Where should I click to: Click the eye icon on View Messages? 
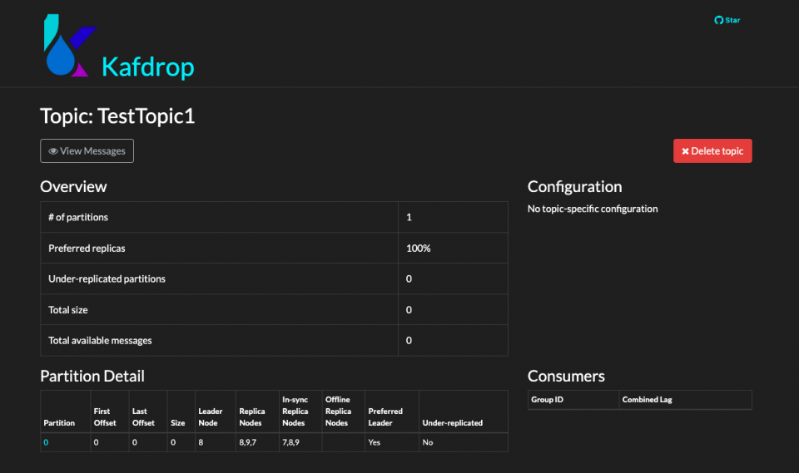click(53, 151)
